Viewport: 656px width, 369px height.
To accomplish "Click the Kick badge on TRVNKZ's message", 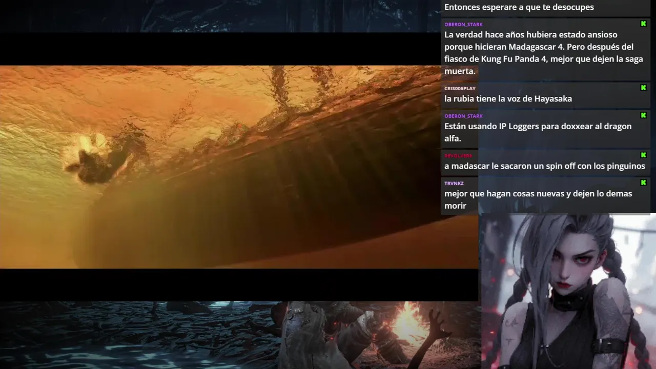I will point(643,182).
